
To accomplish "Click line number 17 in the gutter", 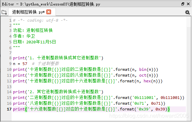I will tap(9, 109).
